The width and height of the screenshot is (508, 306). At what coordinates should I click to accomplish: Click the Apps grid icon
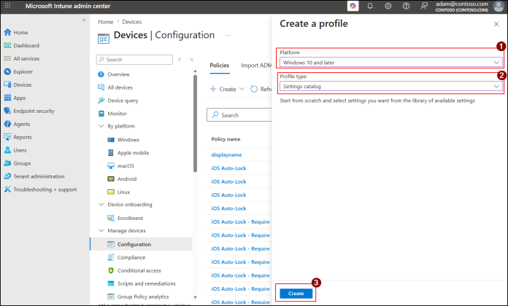coord(7,98)
